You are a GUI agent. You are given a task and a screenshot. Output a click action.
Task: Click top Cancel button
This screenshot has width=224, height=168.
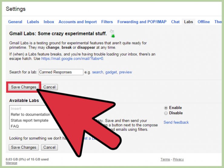pos(49,87)
